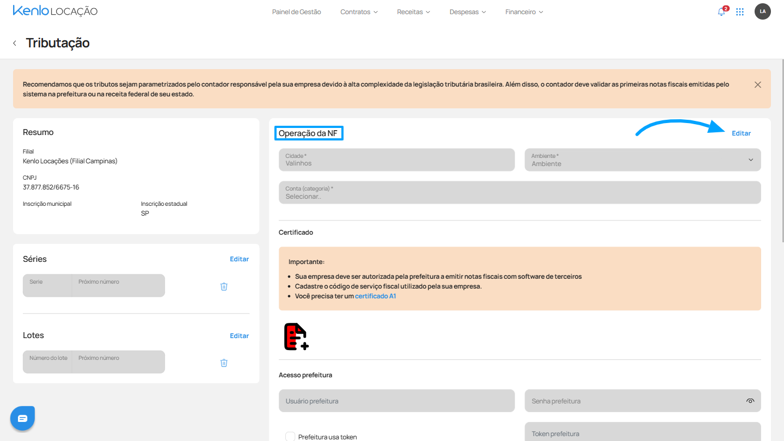
Task: Click the page vertical scrollbar
Action: [782, 150]
